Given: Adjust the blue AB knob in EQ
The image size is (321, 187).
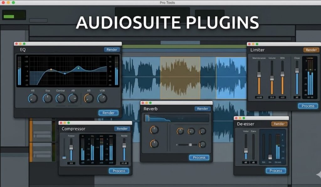Looking at the screenshot, I should point(73,99).
